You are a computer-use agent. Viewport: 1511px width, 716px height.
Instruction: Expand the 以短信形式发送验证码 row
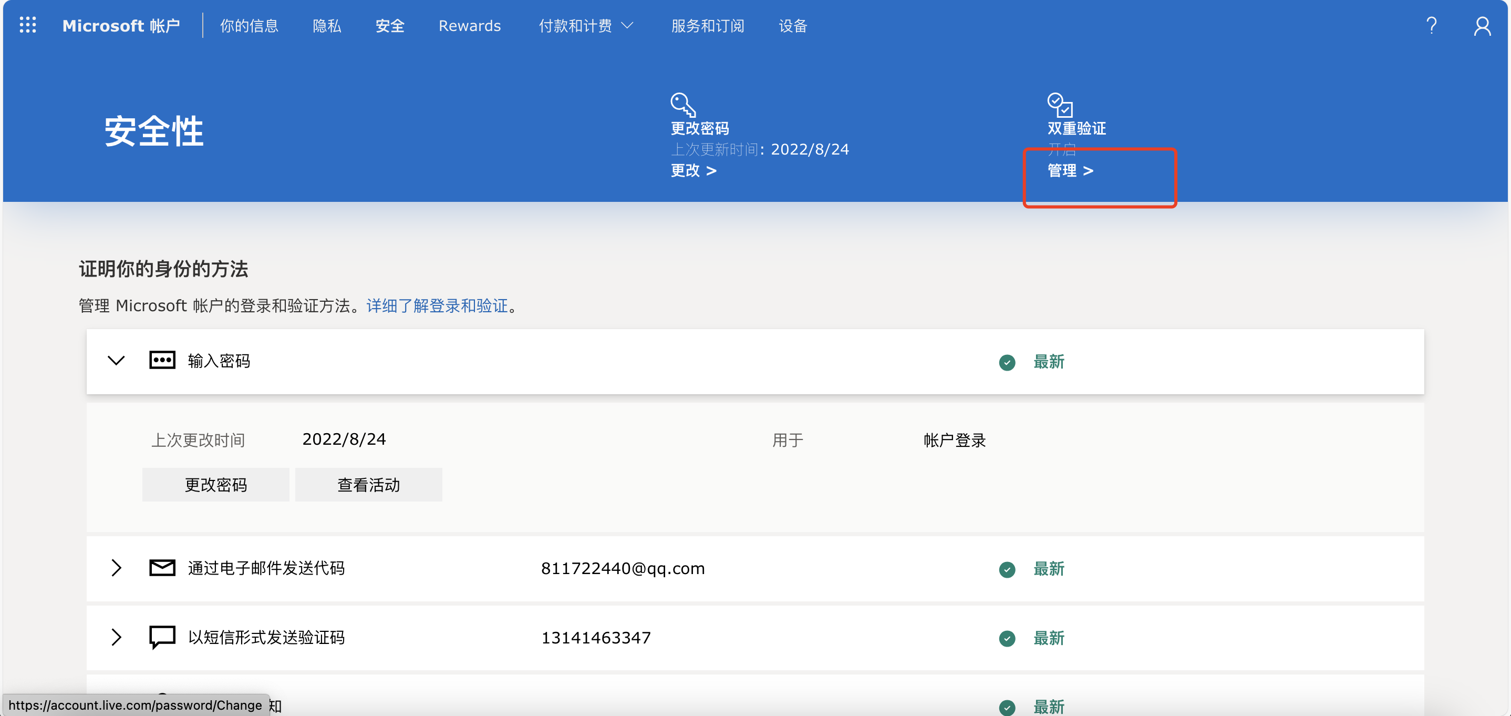click(116, 637)
